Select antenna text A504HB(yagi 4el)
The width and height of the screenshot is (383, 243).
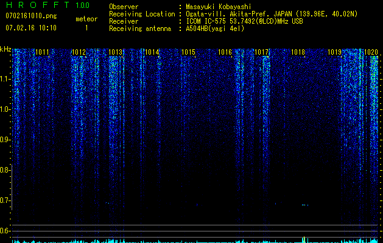215,29
